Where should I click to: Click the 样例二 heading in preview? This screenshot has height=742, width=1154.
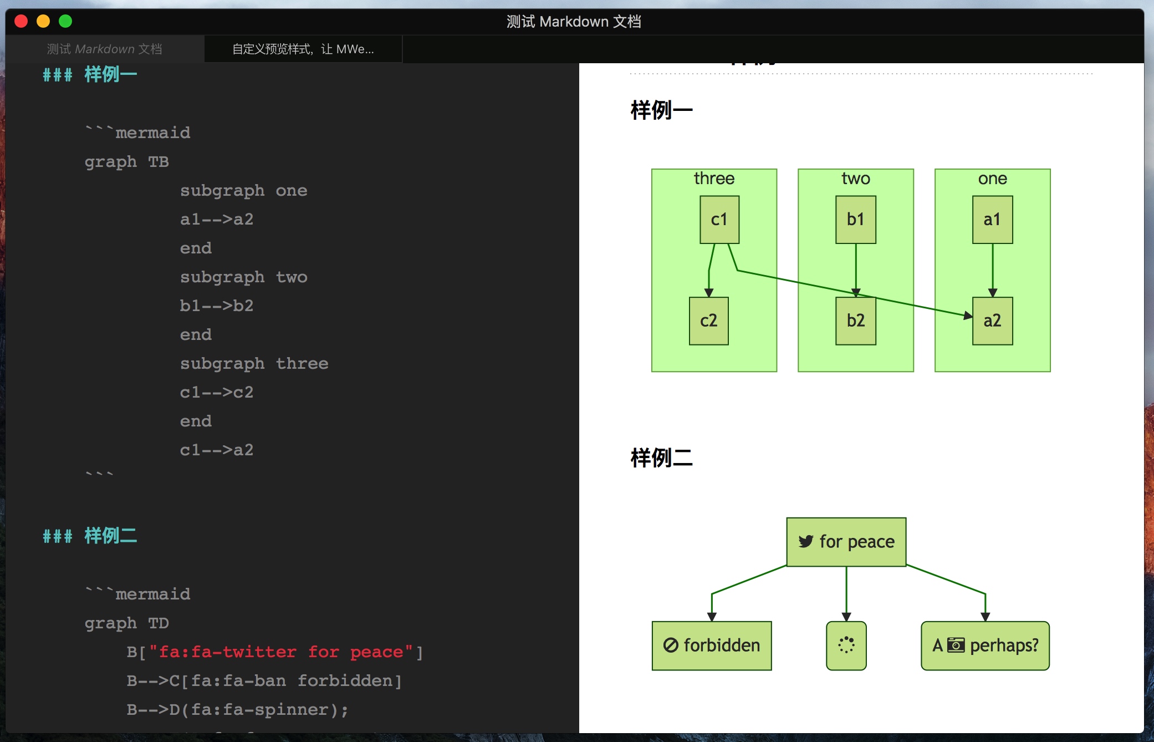(661, 458)
